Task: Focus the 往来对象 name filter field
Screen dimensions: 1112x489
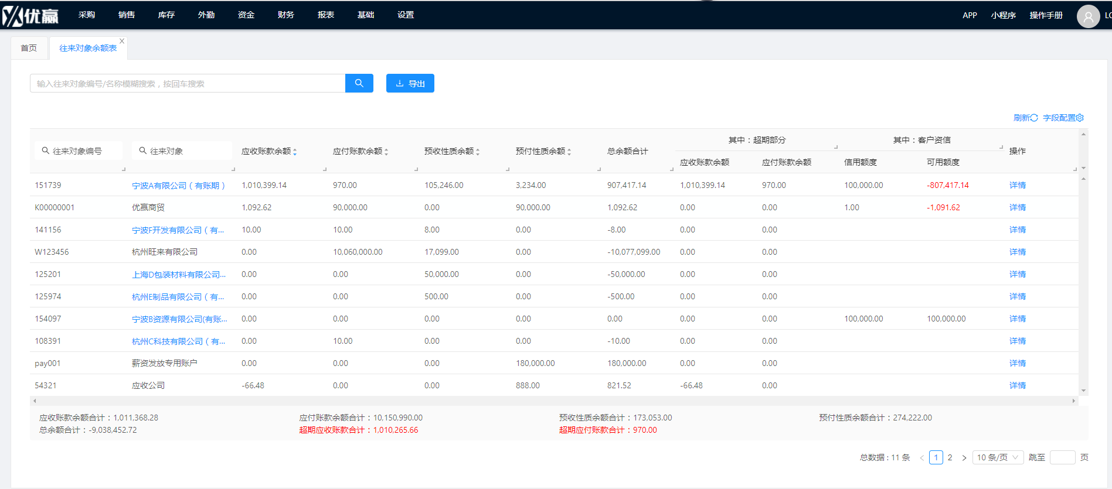Action: pyautogui.click(x=182, y=151)
